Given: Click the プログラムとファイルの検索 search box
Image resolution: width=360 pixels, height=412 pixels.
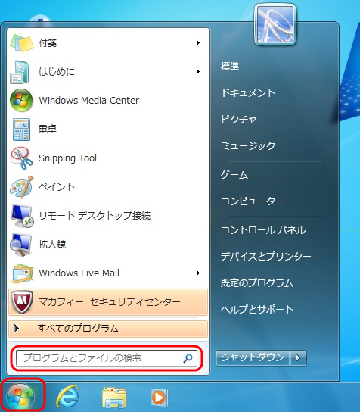Looking at the screenshot, I should point(107,358).
